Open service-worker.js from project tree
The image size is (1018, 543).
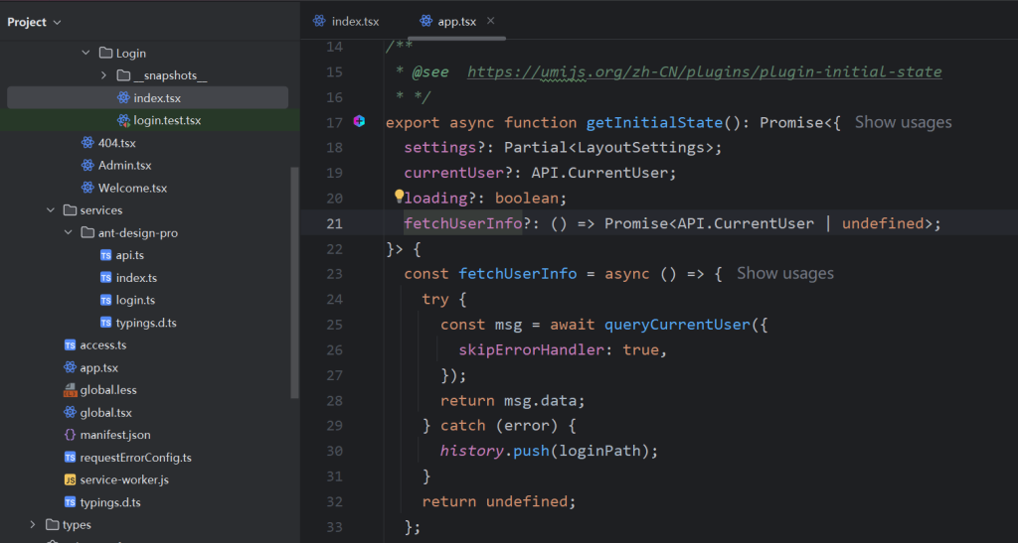pos(124,479)
